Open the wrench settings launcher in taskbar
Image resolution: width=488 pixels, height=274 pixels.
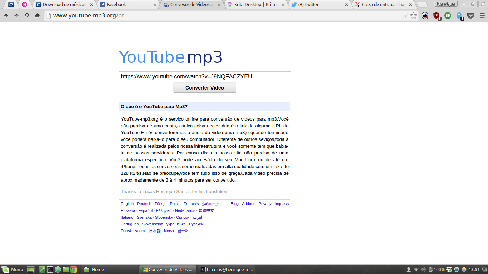point(42,269)
